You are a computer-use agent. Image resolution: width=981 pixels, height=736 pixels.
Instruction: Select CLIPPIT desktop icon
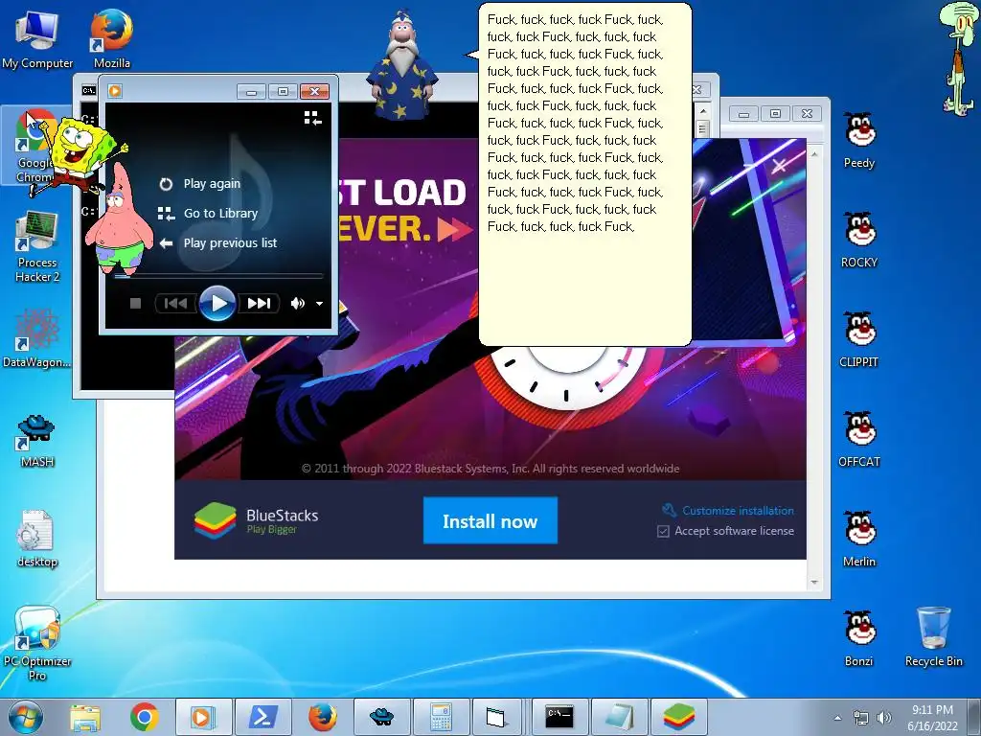[859, 339]
